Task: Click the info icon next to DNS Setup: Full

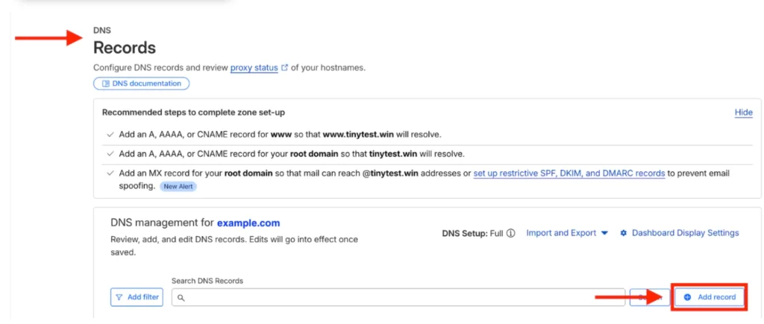Action: point(510,233)
